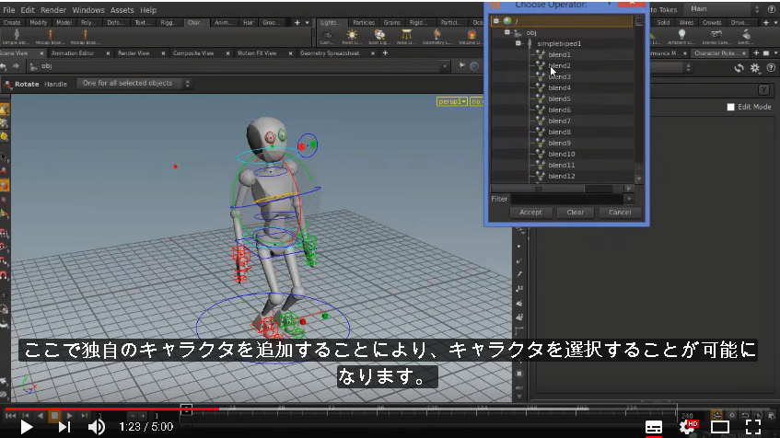Enter fullscreen video mode
The width and height of the screenshot is (780, 438).
tap(752, 427)
